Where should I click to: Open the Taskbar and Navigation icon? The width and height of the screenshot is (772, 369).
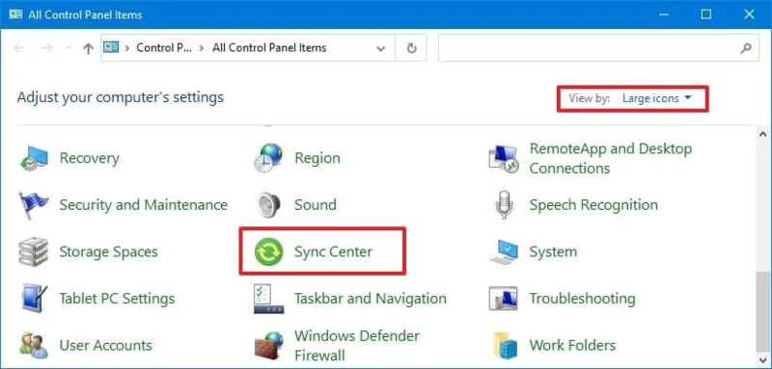(x=269, y=299)
